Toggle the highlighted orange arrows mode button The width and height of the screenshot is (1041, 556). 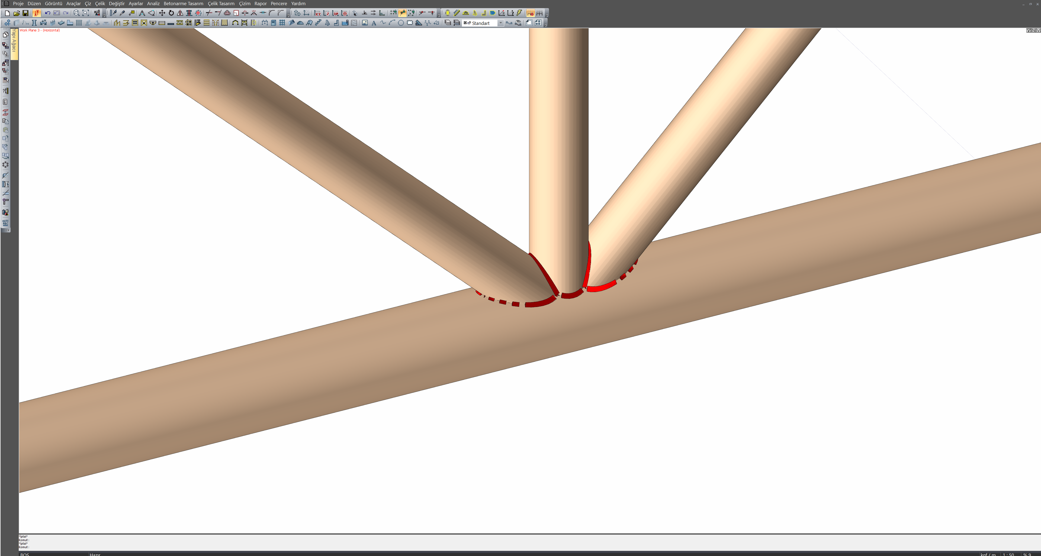coord(36,13)
